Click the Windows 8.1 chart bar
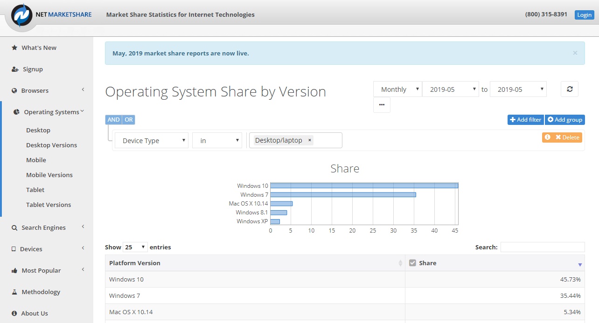This screenshot has width=599, height=323. pos(279,213)
